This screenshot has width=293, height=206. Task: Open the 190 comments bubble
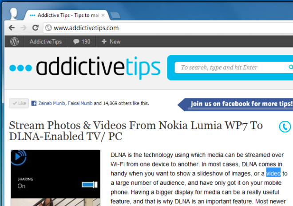coord(82,42)
